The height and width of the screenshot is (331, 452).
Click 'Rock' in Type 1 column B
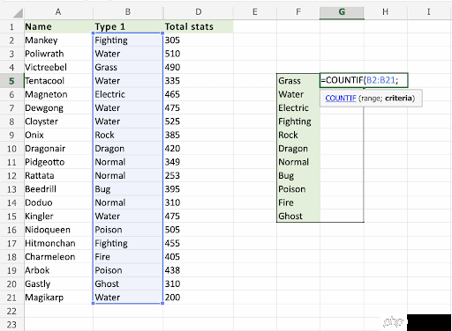[x=128, y=135]
